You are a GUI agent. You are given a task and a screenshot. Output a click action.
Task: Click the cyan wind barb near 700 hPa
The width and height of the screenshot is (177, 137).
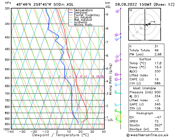point(118,92)
